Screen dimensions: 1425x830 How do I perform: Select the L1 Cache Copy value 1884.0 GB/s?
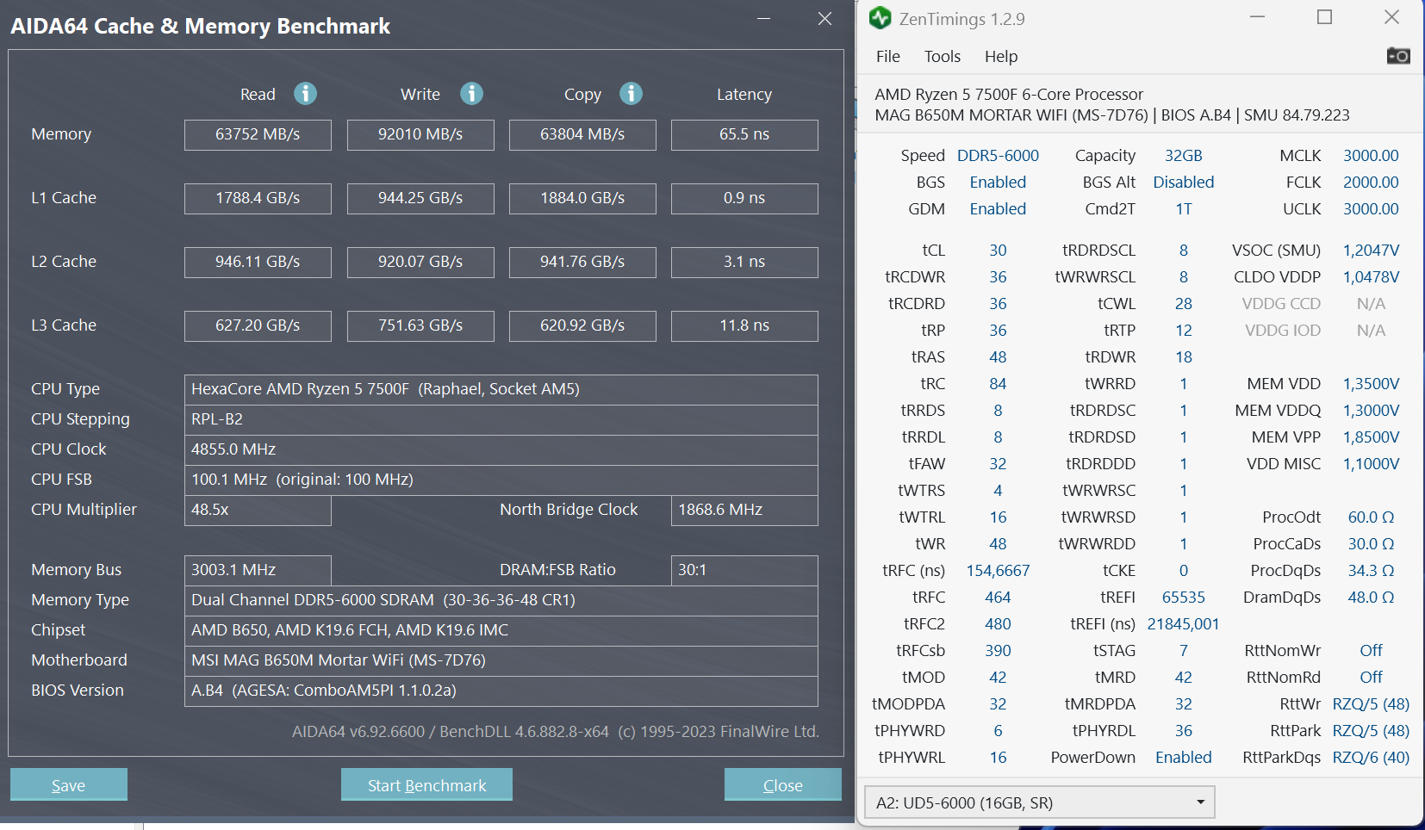pos(582,199)
